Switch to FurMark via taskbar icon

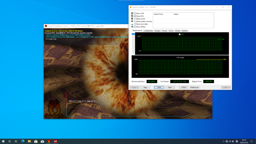click(x=49, y=141)
